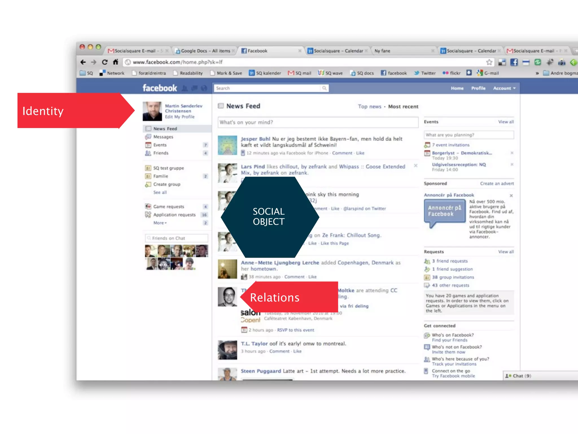Select News Feed in sidebar
This screenshot has height=434, width=578.
tap(177, 129)
